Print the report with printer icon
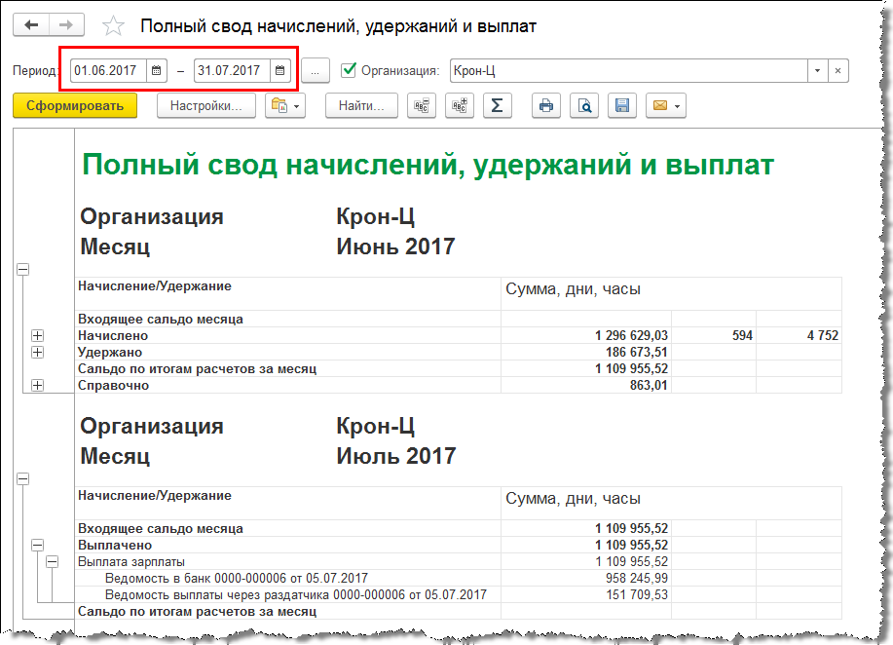893x645 pixels. (x=546, y=106)
